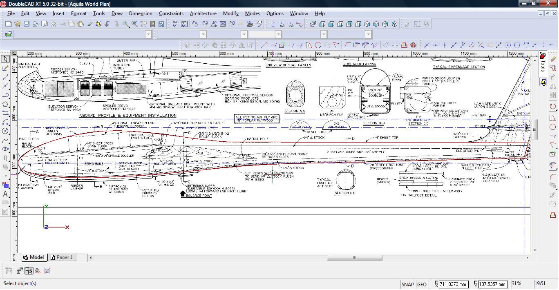Click the X coordinate input field
The width and height of the screenshot is (559, 290).
[454, 284]
